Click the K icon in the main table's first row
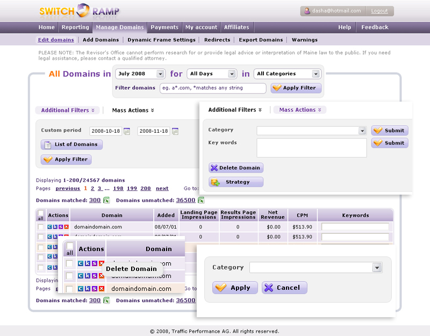 point(55,227)
